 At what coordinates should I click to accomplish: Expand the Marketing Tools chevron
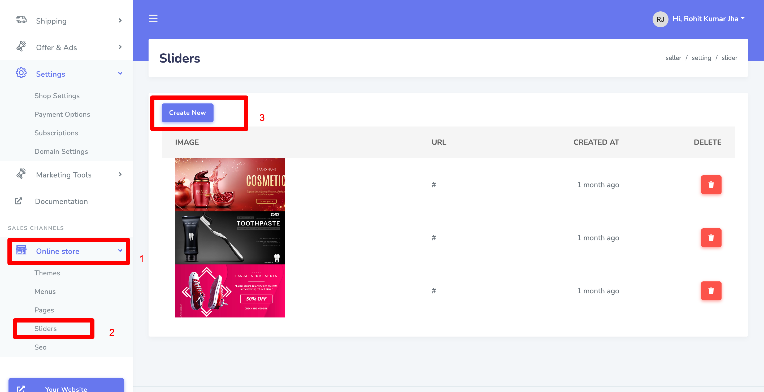[120, 174]
